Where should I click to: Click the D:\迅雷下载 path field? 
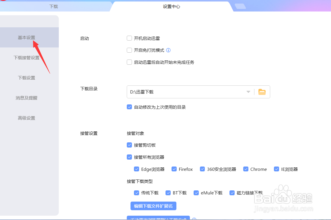(198, 92)
